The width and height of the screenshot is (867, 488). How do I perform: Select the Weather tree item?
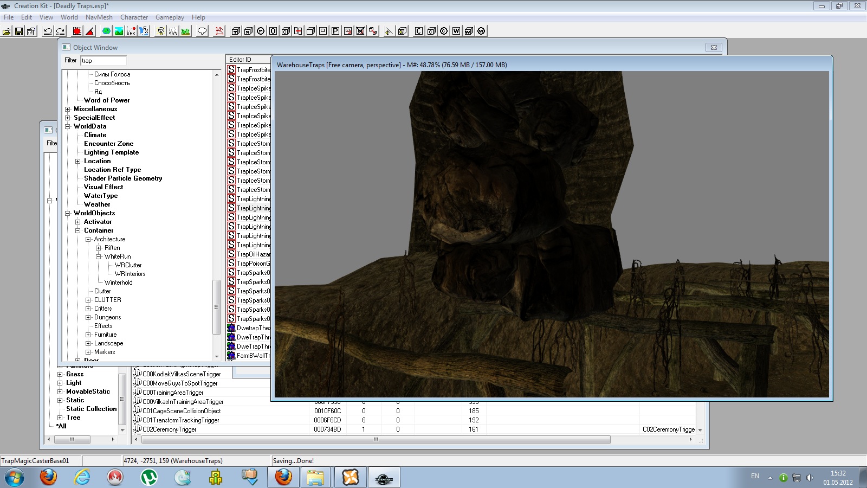97,204
